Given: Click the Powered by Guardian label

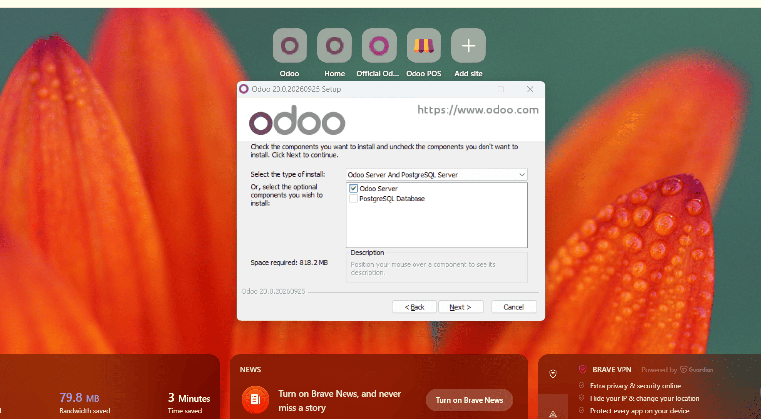Looking at the screenshot, I should pos(678,370).
